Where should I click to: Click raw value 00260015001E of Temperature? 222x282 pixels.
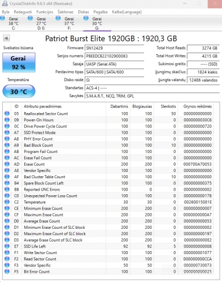[198, 202]
